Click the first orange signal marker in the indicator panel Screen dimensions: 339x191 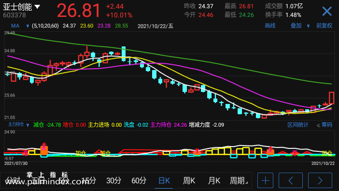[44, 150]
